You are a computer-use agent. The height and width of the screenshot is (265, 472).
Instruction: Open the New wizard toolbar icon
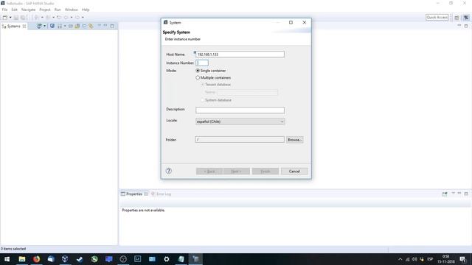(5, 18)
